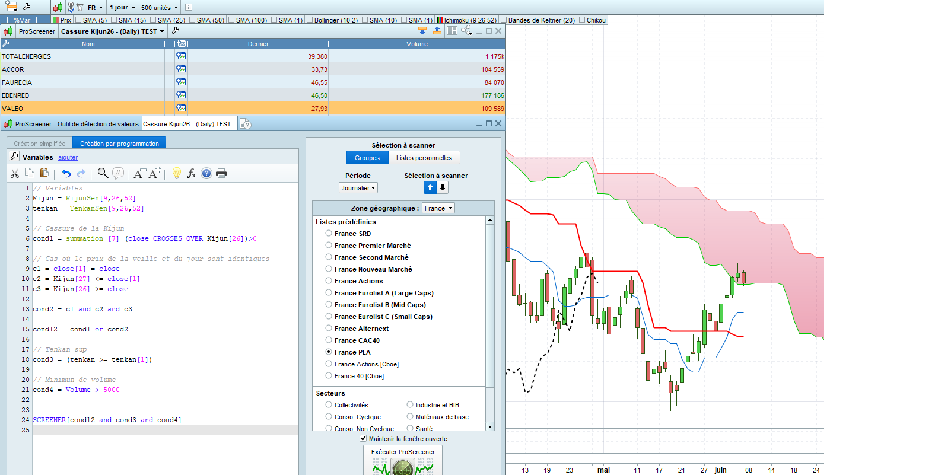The image size is (938, 475).
Task: Open the ProScreener help document icon
Action: point(245,124)
